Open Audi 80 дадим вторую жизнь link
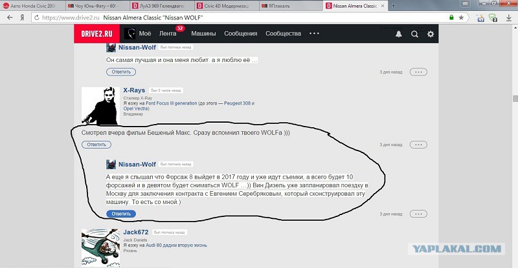This screenshot has height=268, width=518. click(176, 245)
